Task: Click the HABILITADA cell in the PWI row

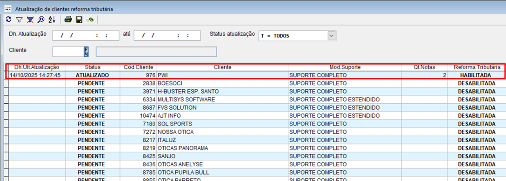Action: pos(476,75)
